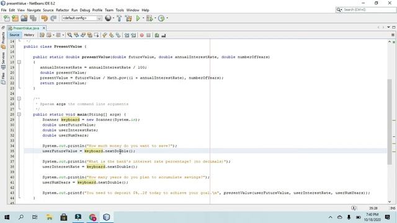Switch to the History view button
Image resolution: width=397 pixels, height=223 pixels.
pyautogui.click(x=29, y=35)
